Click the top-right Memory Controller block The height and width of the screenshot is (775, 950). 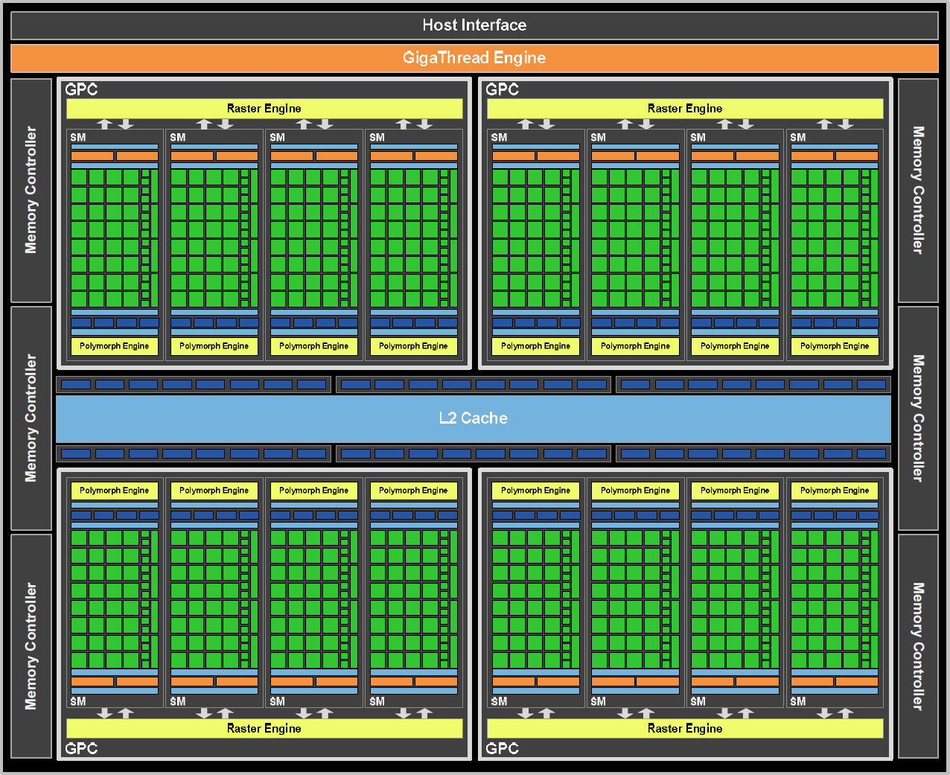click(x=918, y=191)
